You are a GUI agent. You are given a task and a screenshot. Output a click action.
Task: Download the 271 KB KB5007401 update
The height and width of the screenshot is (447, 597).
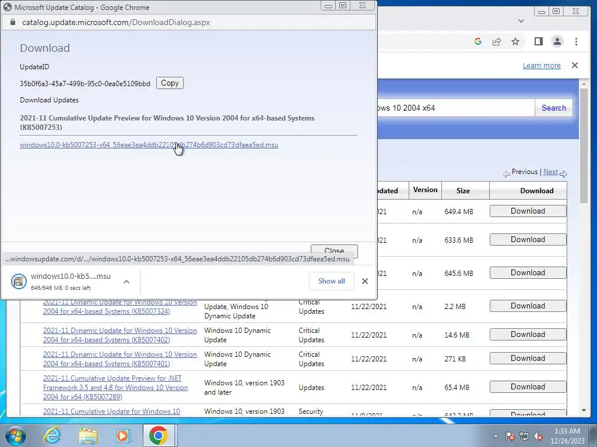click(x=528, y=358)
